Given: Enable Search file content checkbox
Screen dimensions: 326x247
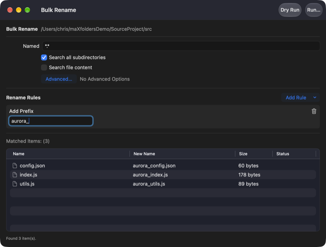Looking at the screenshot, I should click(x=44, y=67).
